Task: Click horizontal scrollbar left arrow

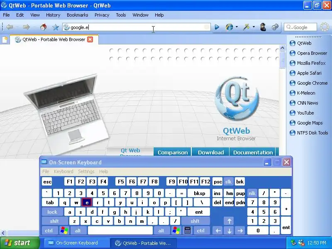Action: point(3,233)
